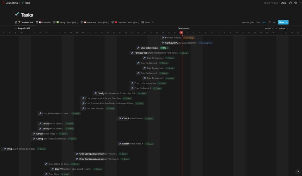Screen dimensions: 302x176
Task: Click the New task button
Action: click(x=281, y=22)
